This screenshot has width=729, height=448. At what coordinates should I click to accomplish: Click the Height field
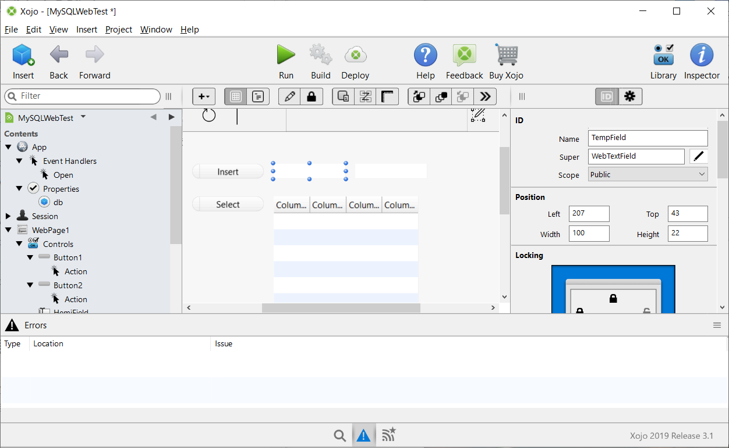point(688,234)
